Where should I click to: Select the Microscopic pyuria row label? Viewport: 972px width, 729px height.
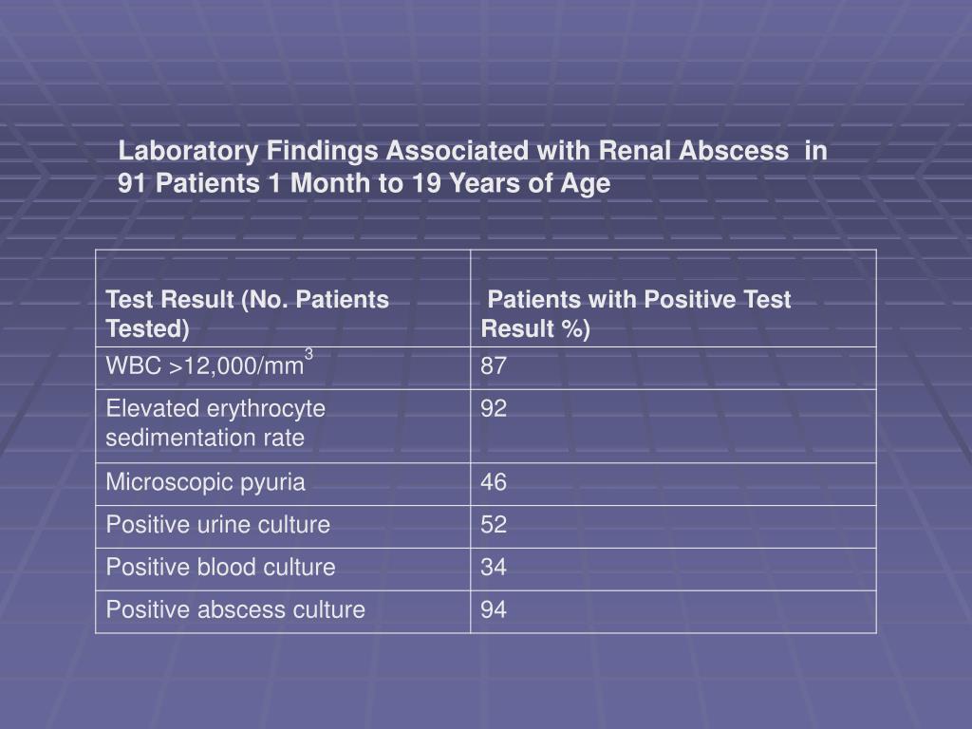pos(205,482)
